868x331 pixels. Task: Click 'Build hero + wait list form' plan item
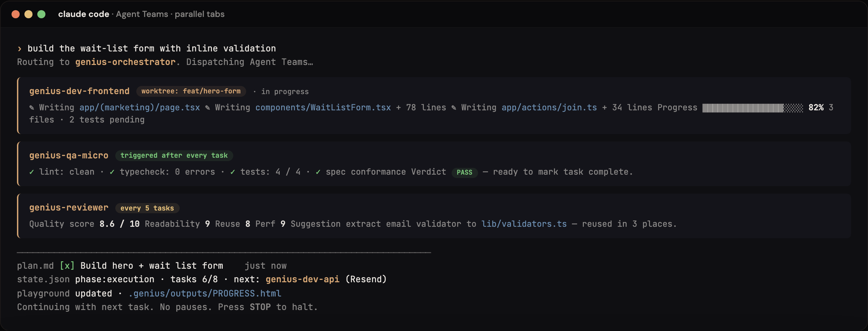tap(152, 266)
